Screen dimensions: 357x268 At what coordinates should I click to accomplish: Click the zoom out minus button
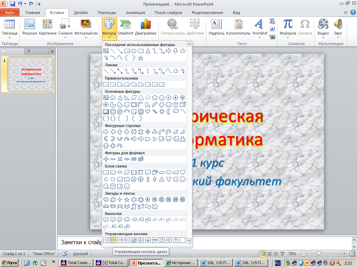[x=304, y=254]
